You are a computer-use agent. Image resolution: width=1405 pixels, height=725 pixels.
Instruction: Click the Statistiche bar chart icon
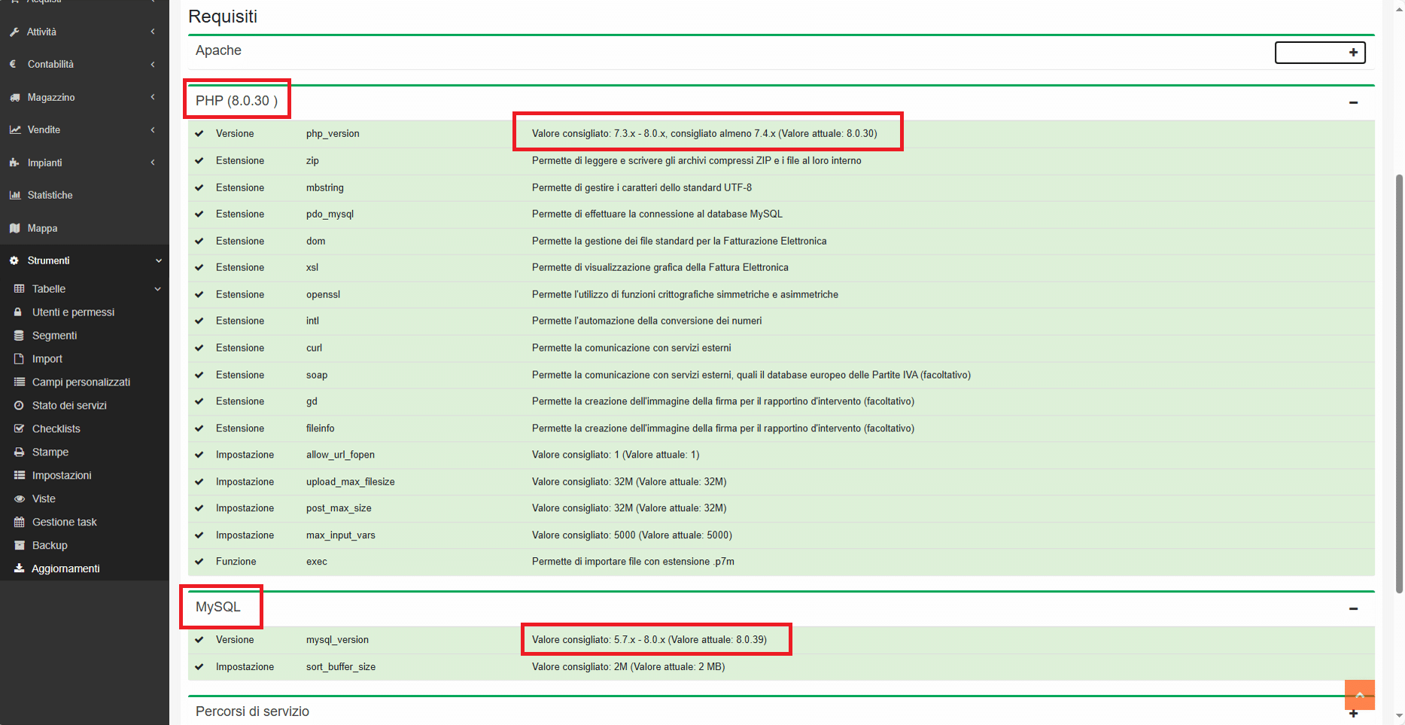pyautogui.click(x=14, y=195)
